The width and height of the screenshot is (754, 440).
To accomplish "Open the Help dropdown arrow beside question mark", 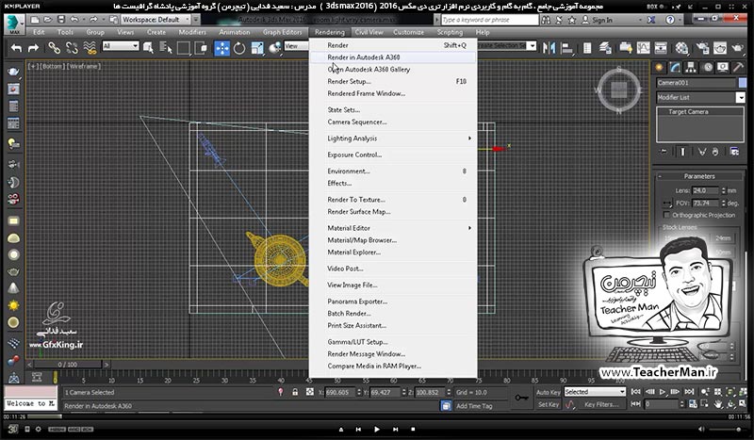I will pyautogui.click(x=681, y=20).
